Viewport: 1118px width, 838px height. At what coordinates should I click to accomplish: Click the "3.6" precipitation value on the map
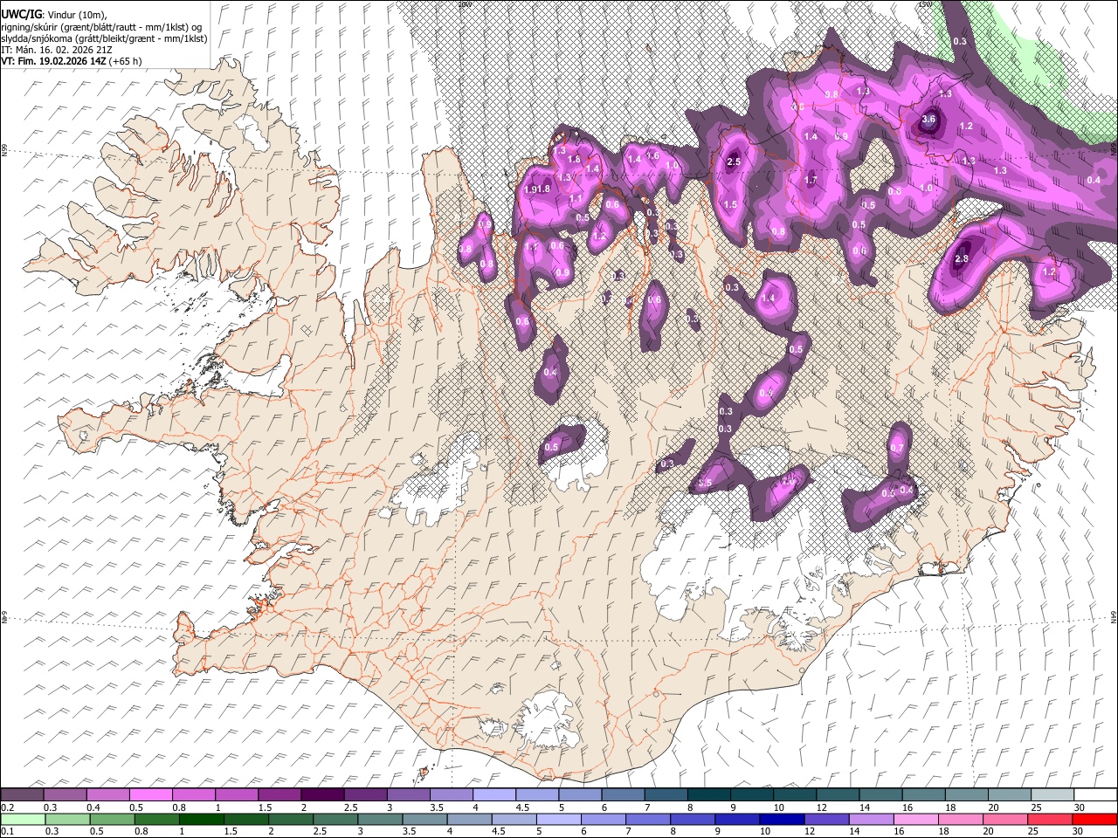[x=928, y=120]
